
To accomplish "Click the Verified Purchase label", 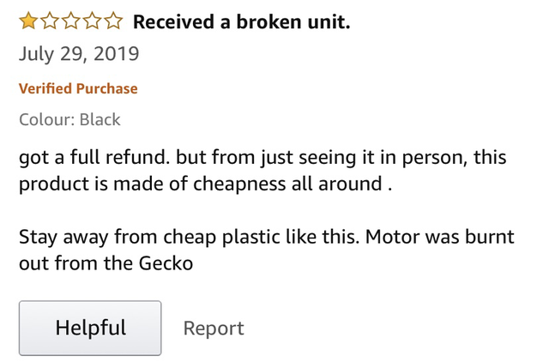I will pyautogui.click(x=78, y=88).
